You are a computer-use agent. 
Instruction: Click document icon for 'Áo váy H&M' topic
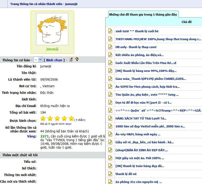tap(110, 134)
